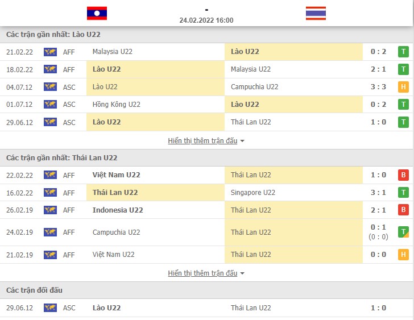414x320 pixels.
Task: Click the Laos flag icon
Action: click(x=97, y=13)
